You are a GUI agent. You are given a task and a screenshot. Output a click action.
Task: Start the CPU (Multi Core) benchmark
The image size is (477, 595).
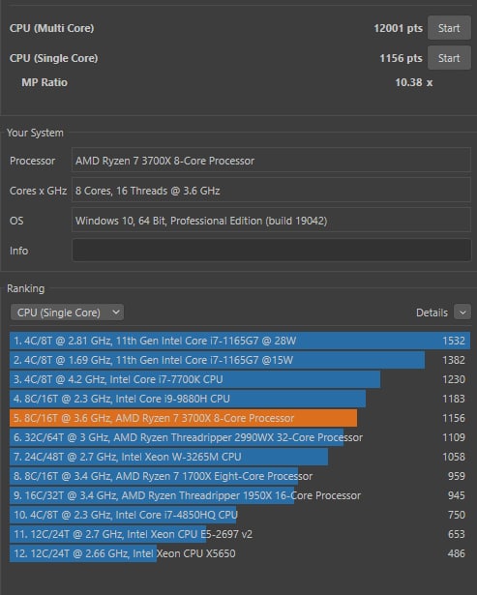coord(449,28)
